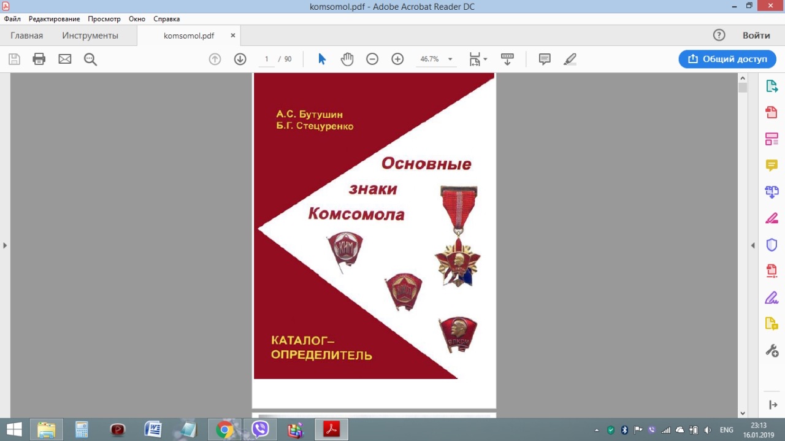Open the yellow document-with-comment tool in right pane
This screenshot has width=785, height=441.
coord(772,324)
